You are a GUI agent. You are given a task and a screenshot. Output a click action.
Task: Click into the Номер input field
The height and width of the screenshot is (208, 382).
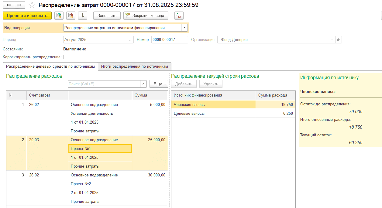coord(169,40)
